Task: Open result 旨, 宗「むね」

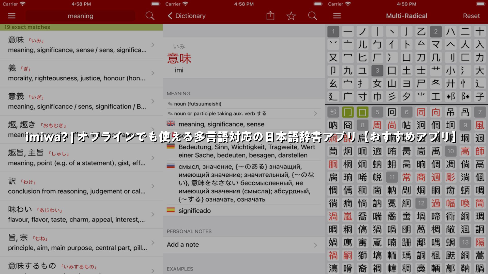Action: pyautogui.click(x=81, y=243)
